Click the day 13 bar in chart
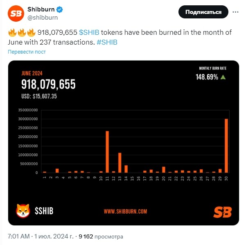Viewport: 246px width, 245px height. coord(120,162)
